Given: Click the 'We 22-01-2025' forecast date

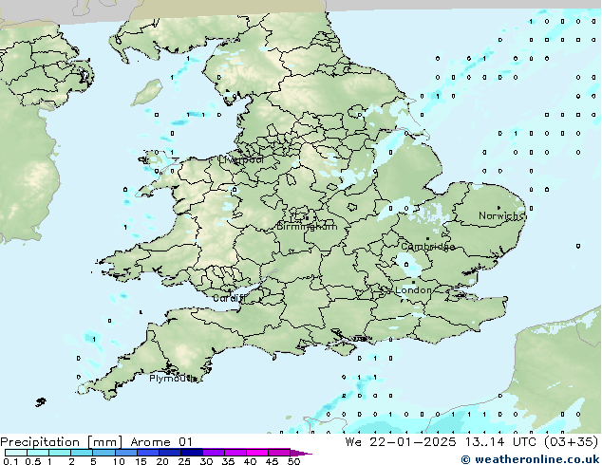Looking at the screenshot, I should click(401, 442).
